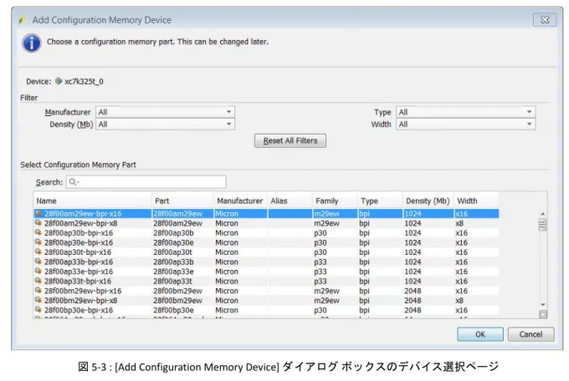This screenshot has height=381, width=569.
Task: Click the icon beside 28f00ap33e-bpi-x16
Action: (x=38, y=272)
